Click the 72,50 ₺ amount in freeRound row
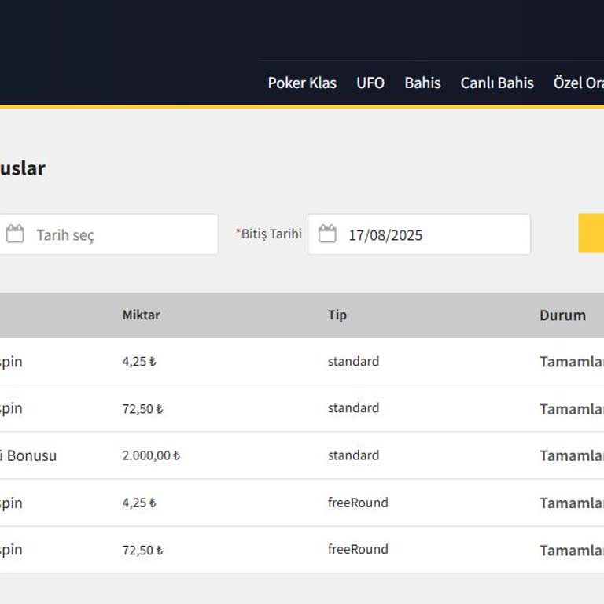Image resolution: width=604 pixels, height=604 pixels. 142,550
